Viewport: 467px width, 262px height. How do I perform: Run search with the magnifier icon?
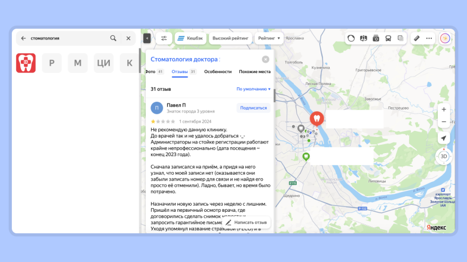click(x=113, y=38)
